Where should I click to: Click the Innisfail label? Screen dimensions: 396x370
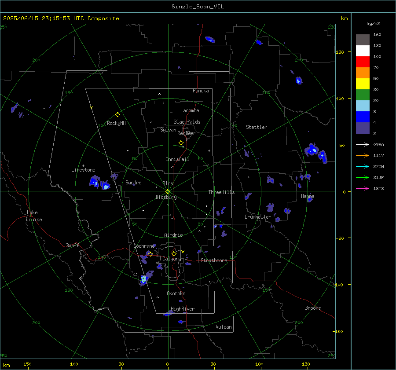(177, 159)
